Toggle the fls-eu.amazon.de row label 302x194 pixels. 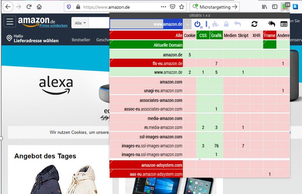pos(146,63)
